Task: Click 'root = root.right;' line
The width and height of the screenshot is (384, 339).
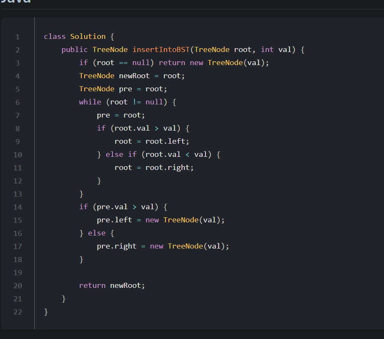Action: [154, 168]
